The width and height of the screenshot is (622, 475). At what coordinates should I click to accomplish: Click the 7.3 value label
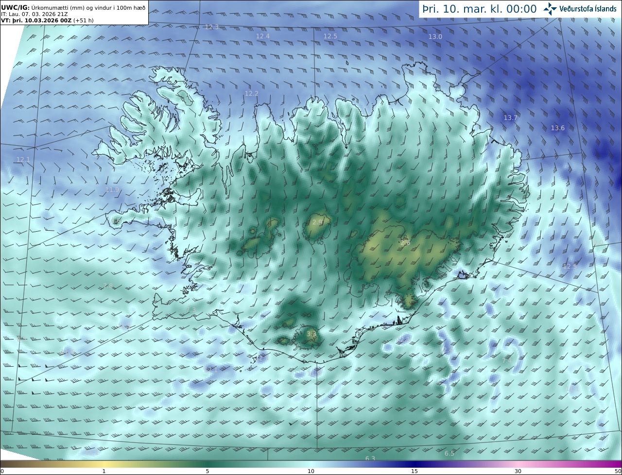tap(191, 309)
